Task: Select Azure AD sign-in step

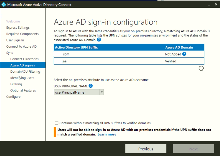Action: click(23, 65)
